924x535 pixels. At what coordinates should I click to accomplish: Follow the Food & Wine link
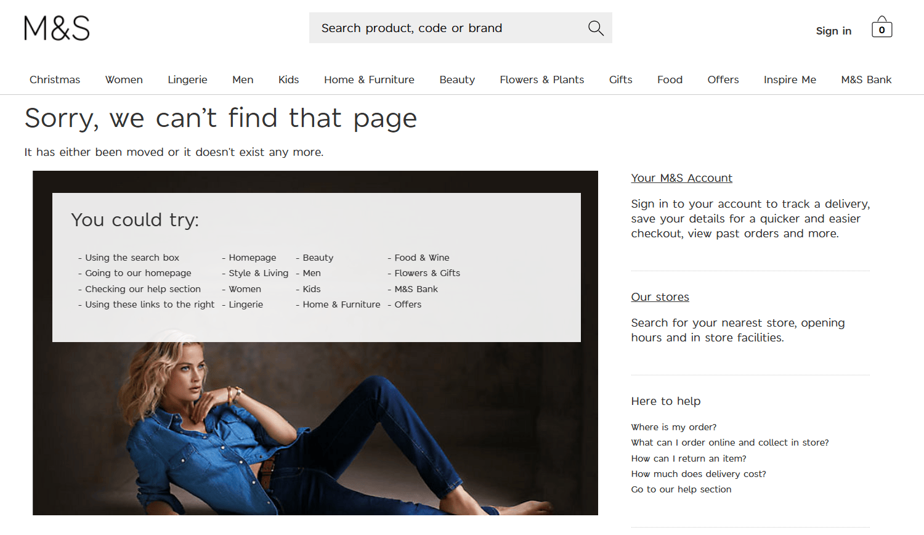click(x=422, y=258)
